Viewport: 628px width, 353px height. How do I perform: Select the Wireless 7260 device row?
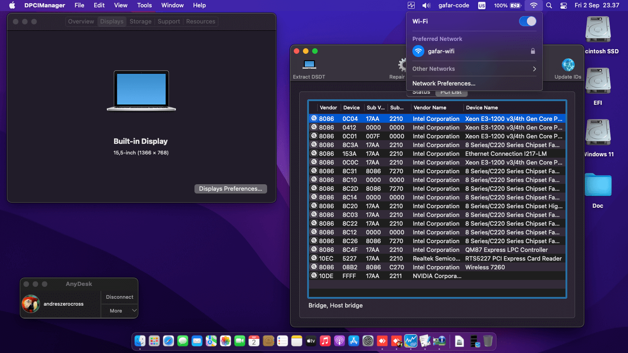click(x=437, y=267)
